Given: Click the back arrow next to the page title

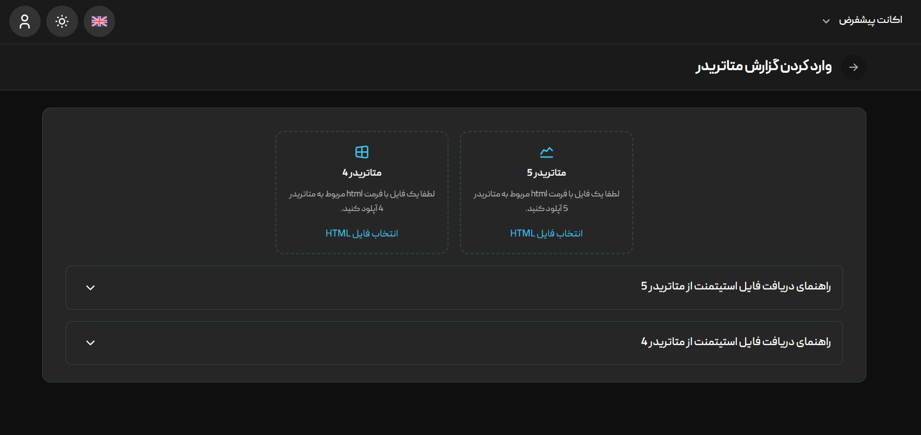Looking at the screenshot, I should 853,67.
